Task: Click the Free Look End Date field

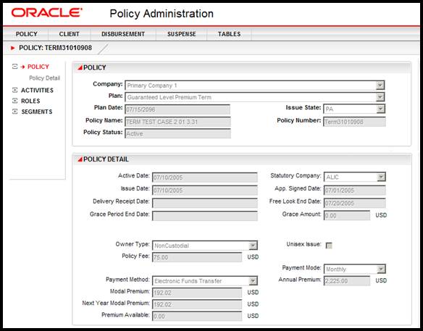Action: pos(354,203)
